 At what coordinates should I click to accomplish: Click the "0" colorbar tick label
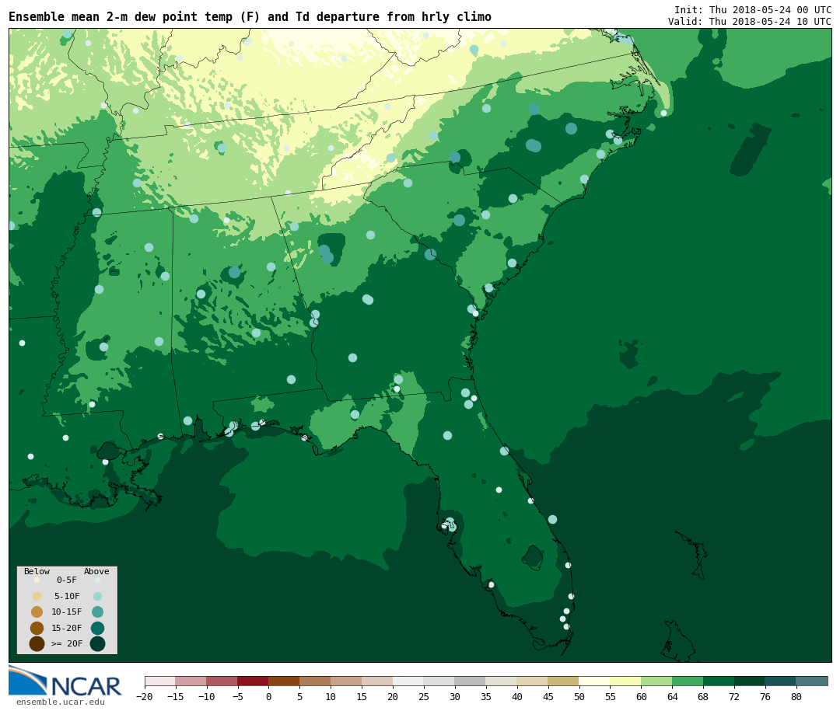click(x=269, y=696)
